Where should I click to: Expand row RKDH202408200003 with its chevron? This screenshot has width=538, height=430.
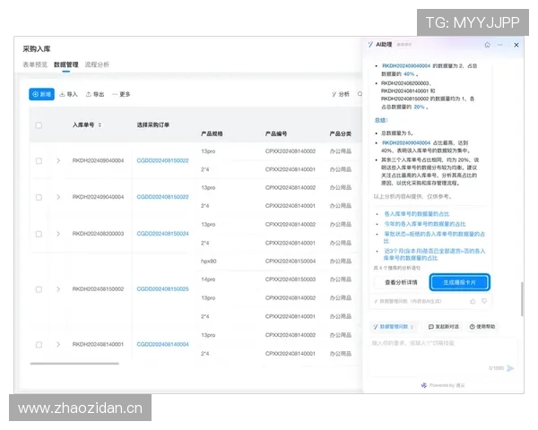(x=58, y=234)
